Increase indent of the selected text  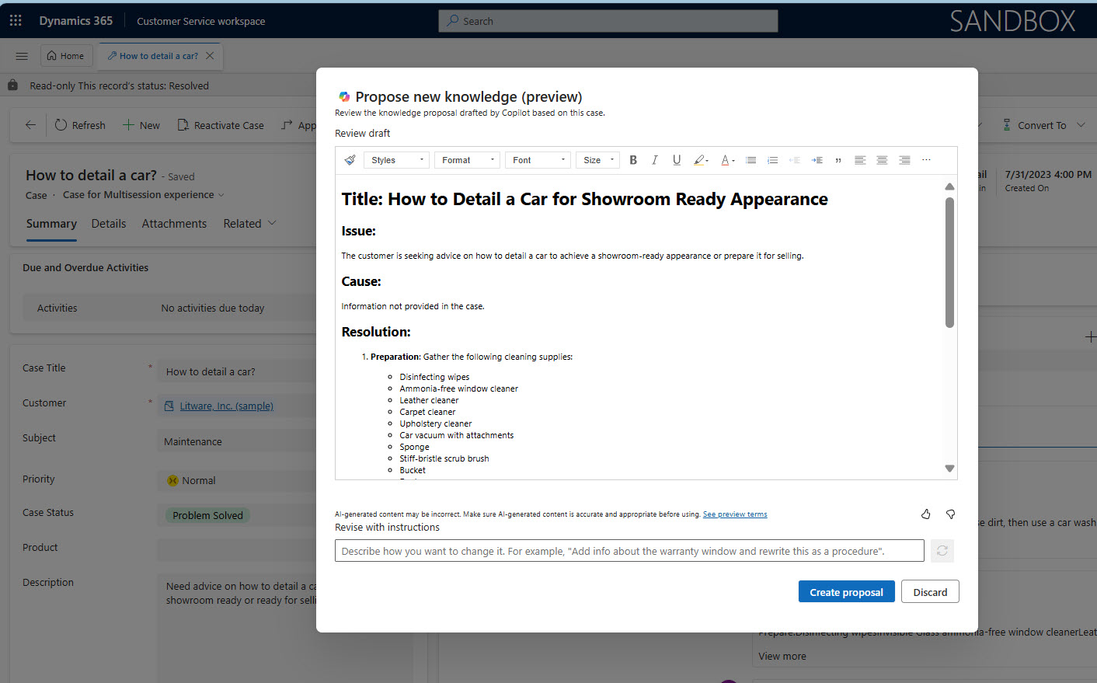pos(817,160)
